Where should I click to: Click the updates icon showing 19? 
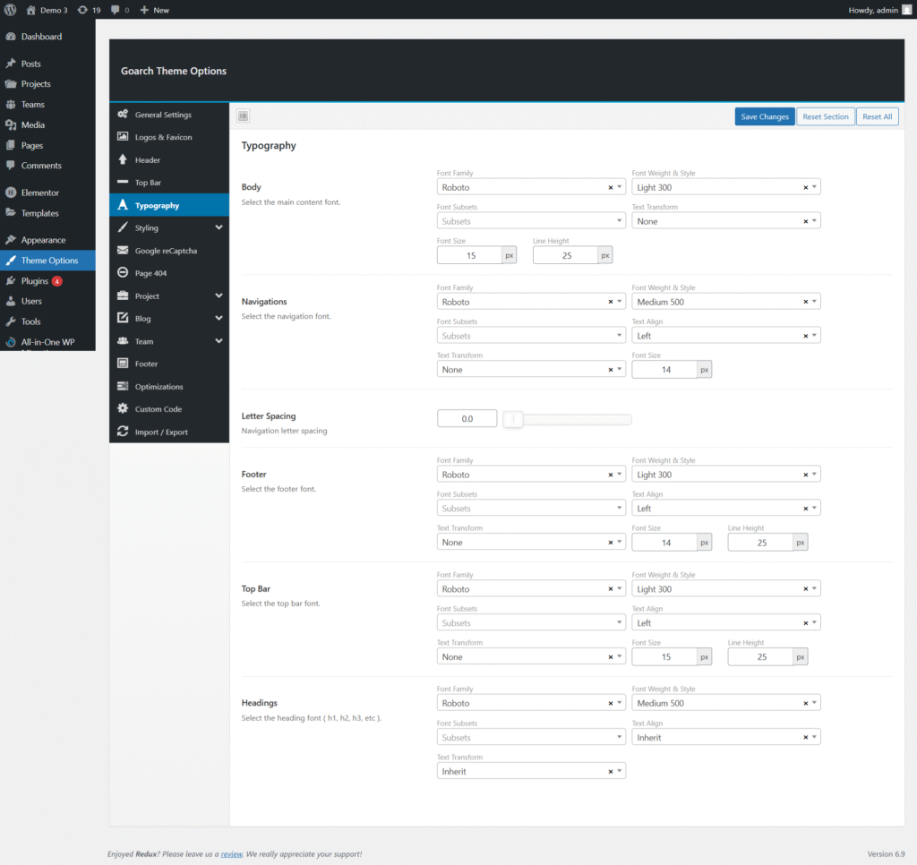[82, 10]
